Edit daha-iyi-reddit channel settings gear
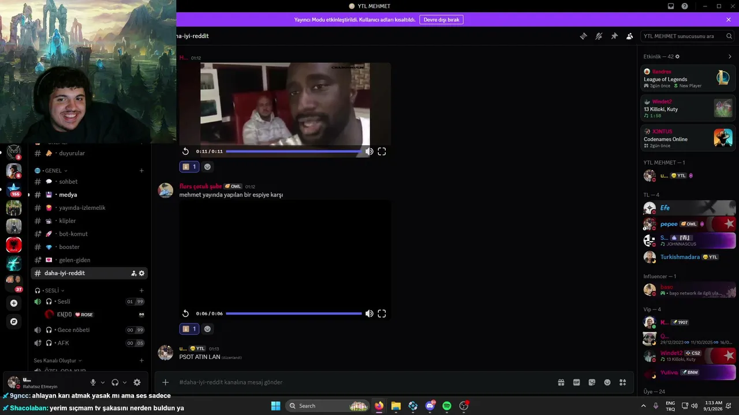 [141, 273]
